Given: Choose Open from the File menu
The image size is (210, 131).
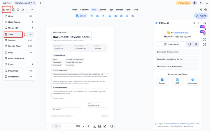Looking at the screenshot, I should click(19, 16).
